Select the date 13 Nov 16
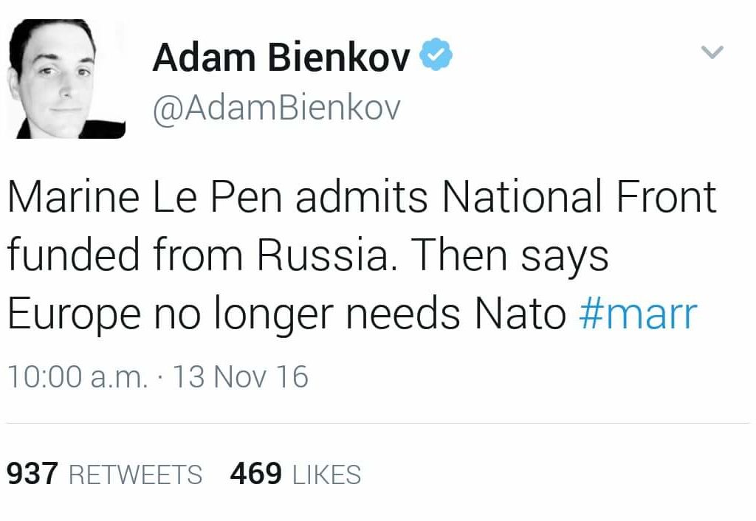The height and width of the screenshot is (521, 756). (240, 377)
